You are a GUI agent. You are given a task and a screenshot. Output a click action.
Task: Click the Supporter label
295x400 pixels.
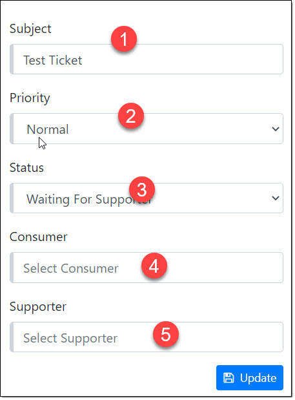(x=38, y=307)
